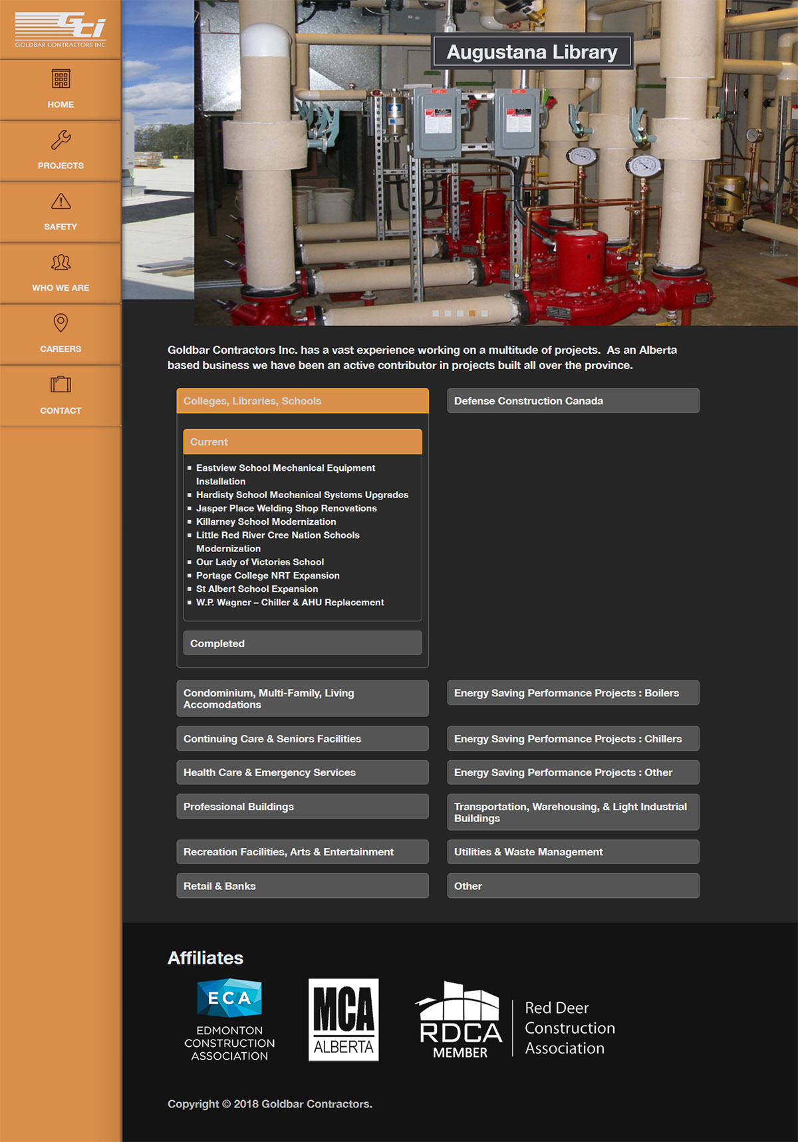The width and height of the screenshot is (798, 1142).
Task: Click Portage College NRT Expansion
Action: [267, 575]
